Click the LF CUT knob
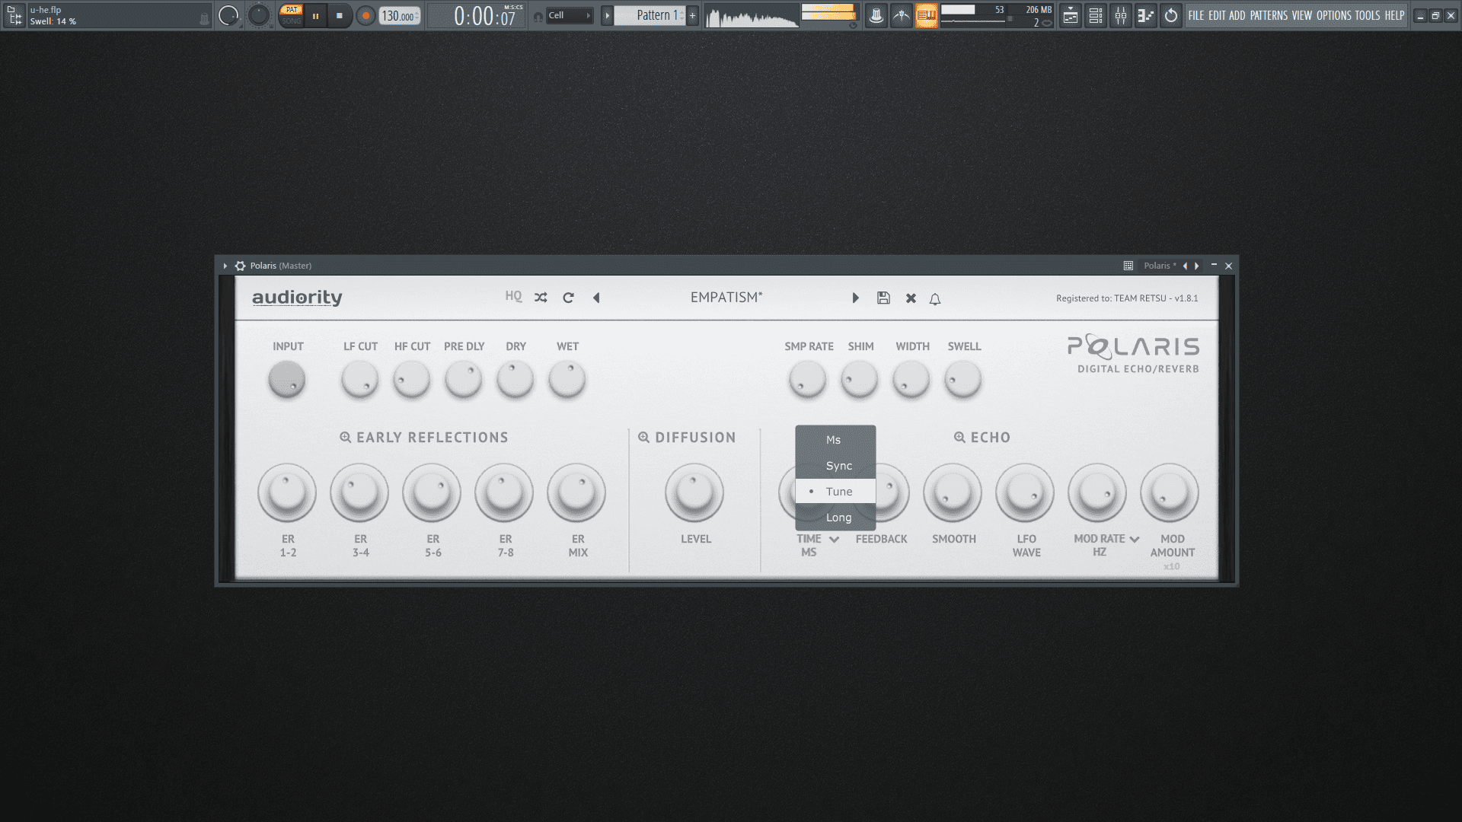 [x=359, y=379]
